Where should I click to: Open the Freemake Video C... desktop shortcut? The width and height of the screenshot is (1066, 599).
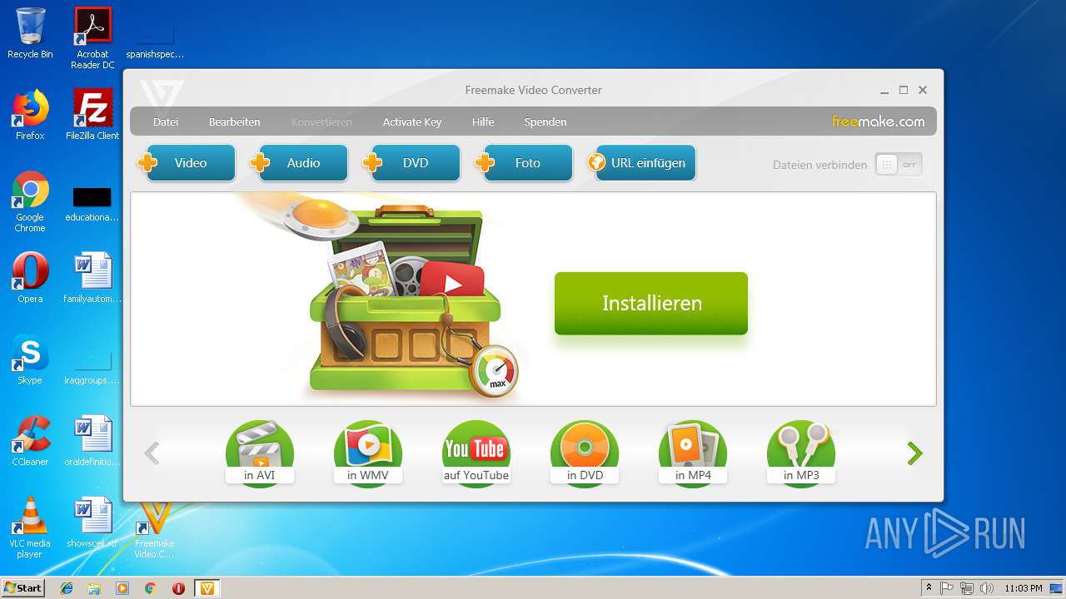tap(155, 529)
